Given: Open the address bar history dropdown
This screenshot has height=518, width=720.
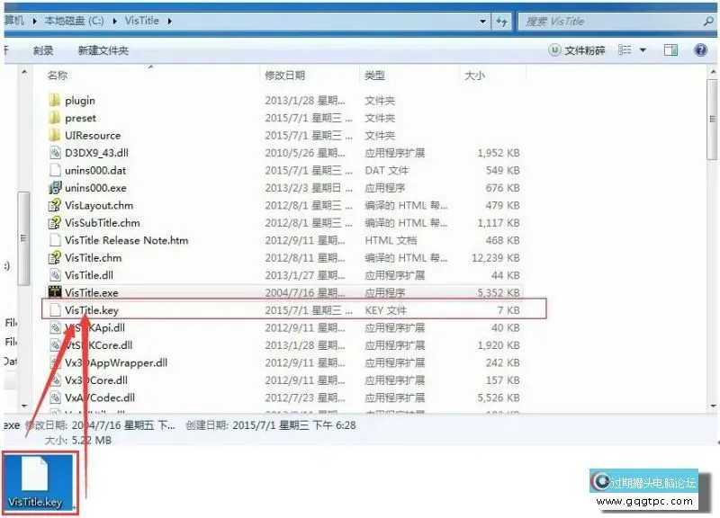Looking at the screenshot, I should tap(482, 20).
